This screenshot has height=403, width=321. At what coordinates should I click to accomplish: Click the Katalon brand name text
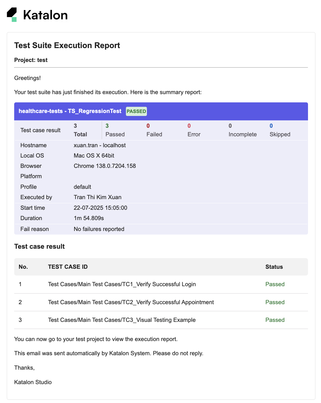pyautogui.click(x=45, y=15)
